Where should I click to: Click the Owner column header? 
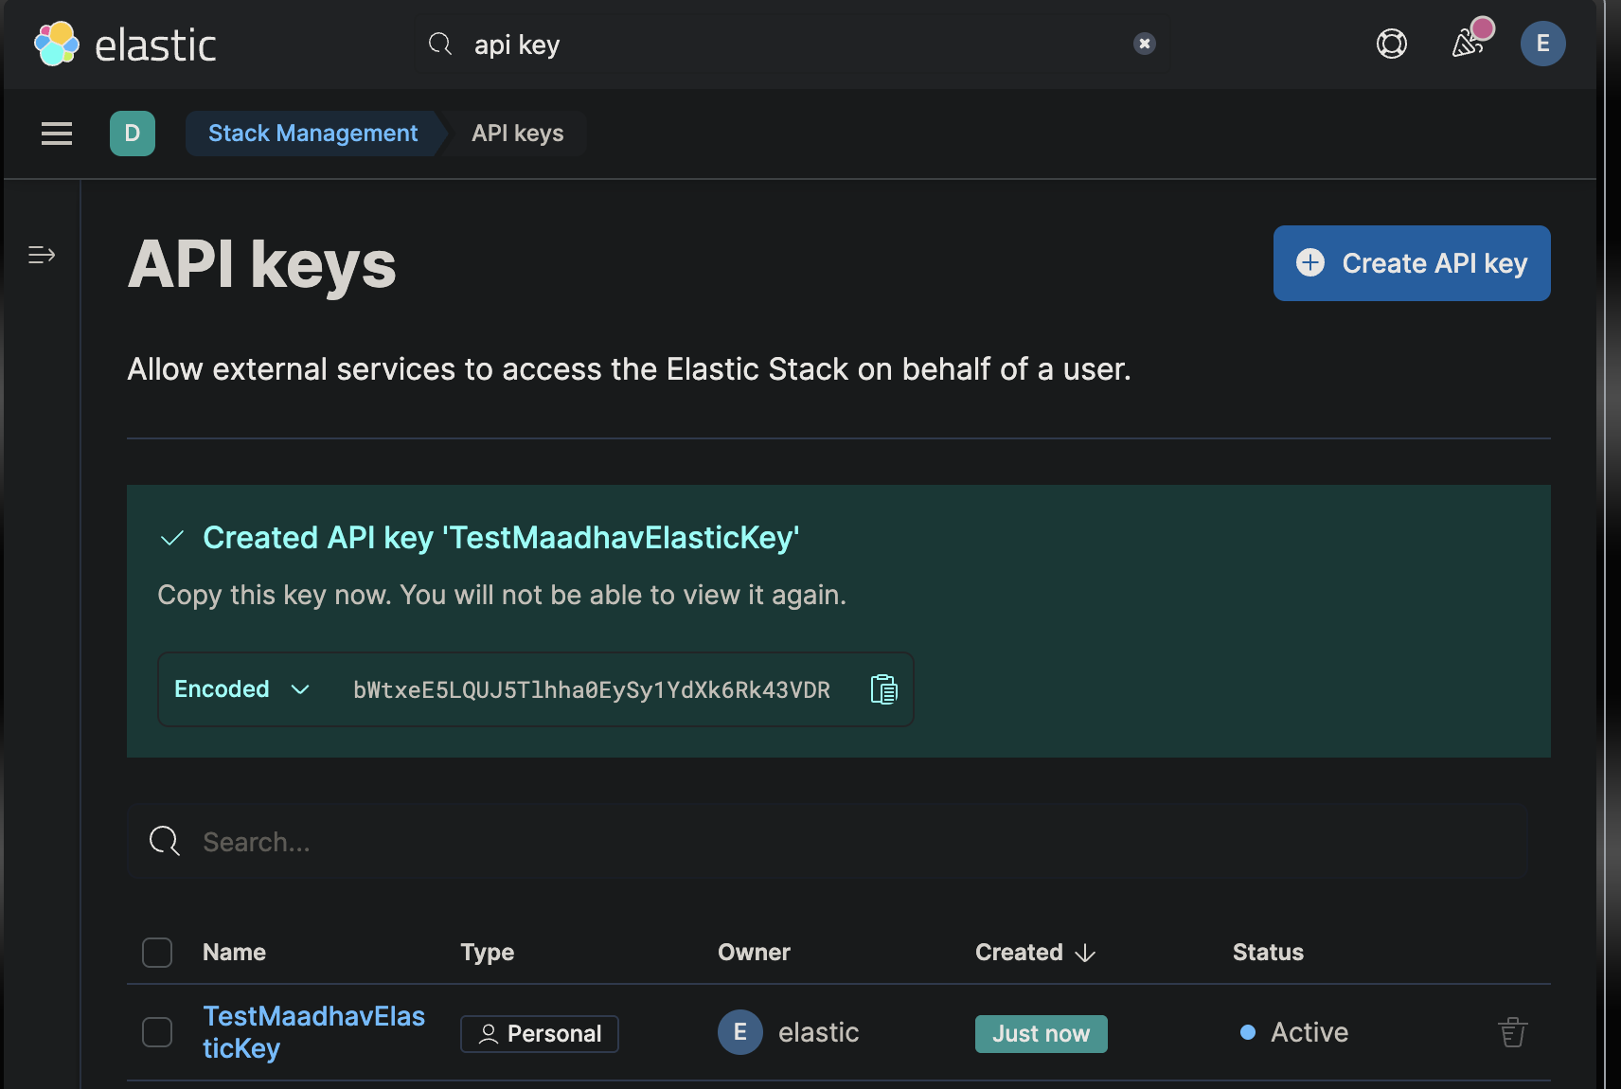(x=754, y=953)
